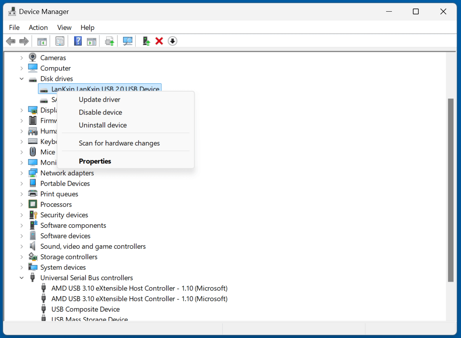This screenshot has width=461, height=338.
Task: Open Help using the toolbar question mark icon
Action: point(78,41)
